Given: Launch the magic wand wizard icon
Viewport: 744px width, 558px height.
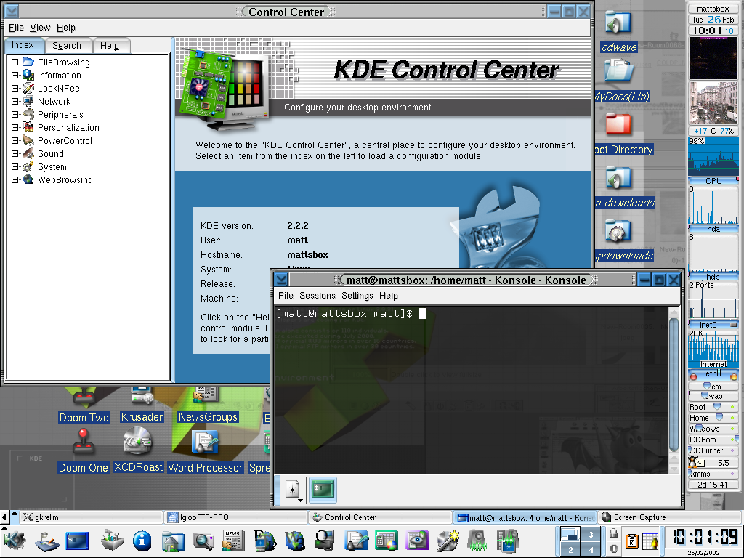Looking at the screenshot, I should click(x=448, y=541).
